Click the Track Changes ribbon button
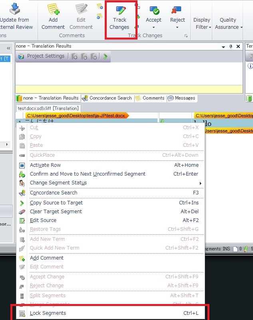The image size is (253, 320). coord(120,18)
